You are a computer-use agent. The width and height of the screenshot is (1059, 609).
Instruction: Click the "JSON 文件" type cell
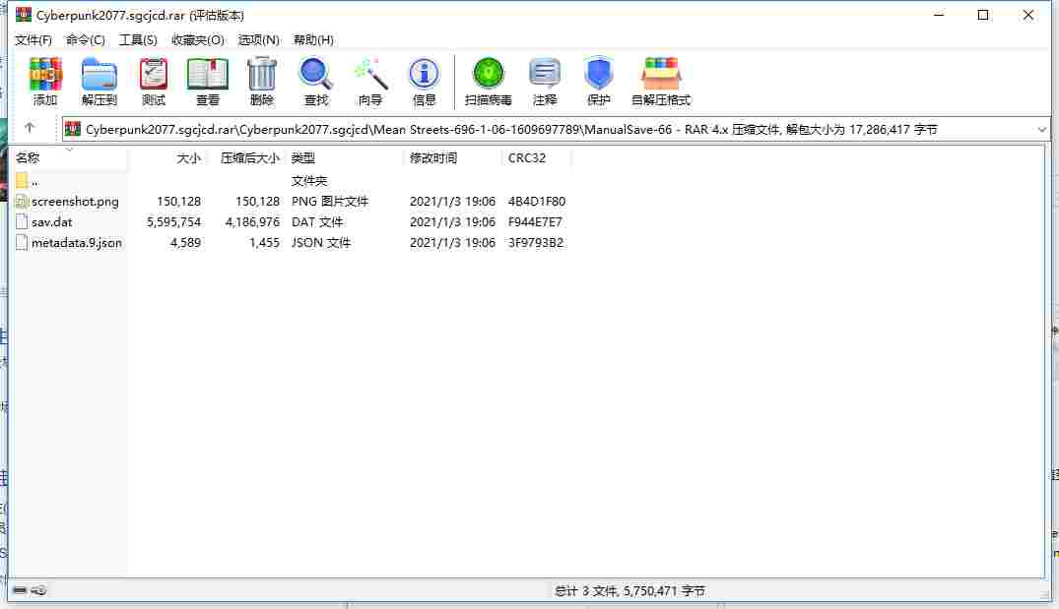coord(321,243)
